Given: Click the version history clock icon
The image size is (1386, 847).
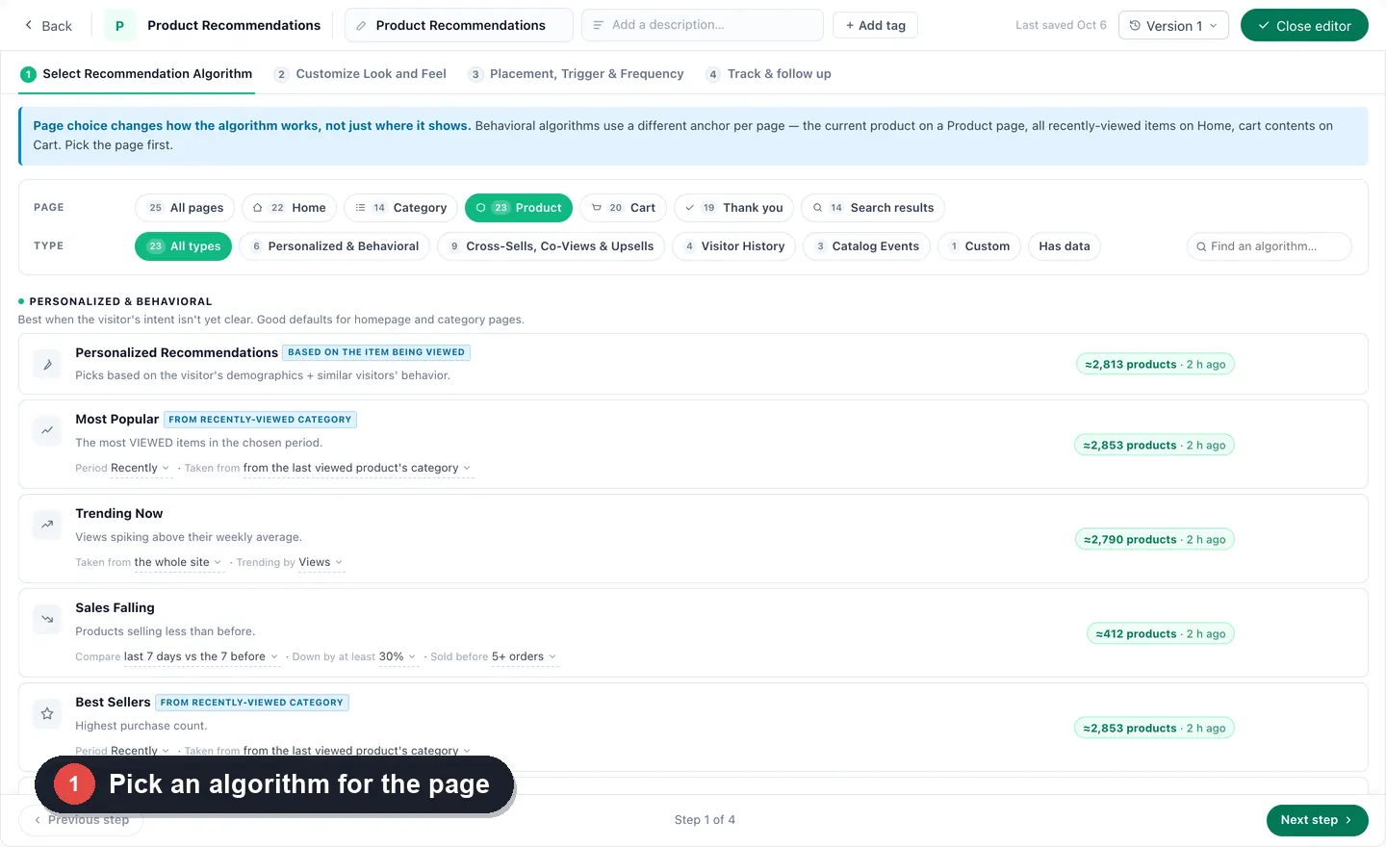Looking at the screenshot, I should point(1135,26).
